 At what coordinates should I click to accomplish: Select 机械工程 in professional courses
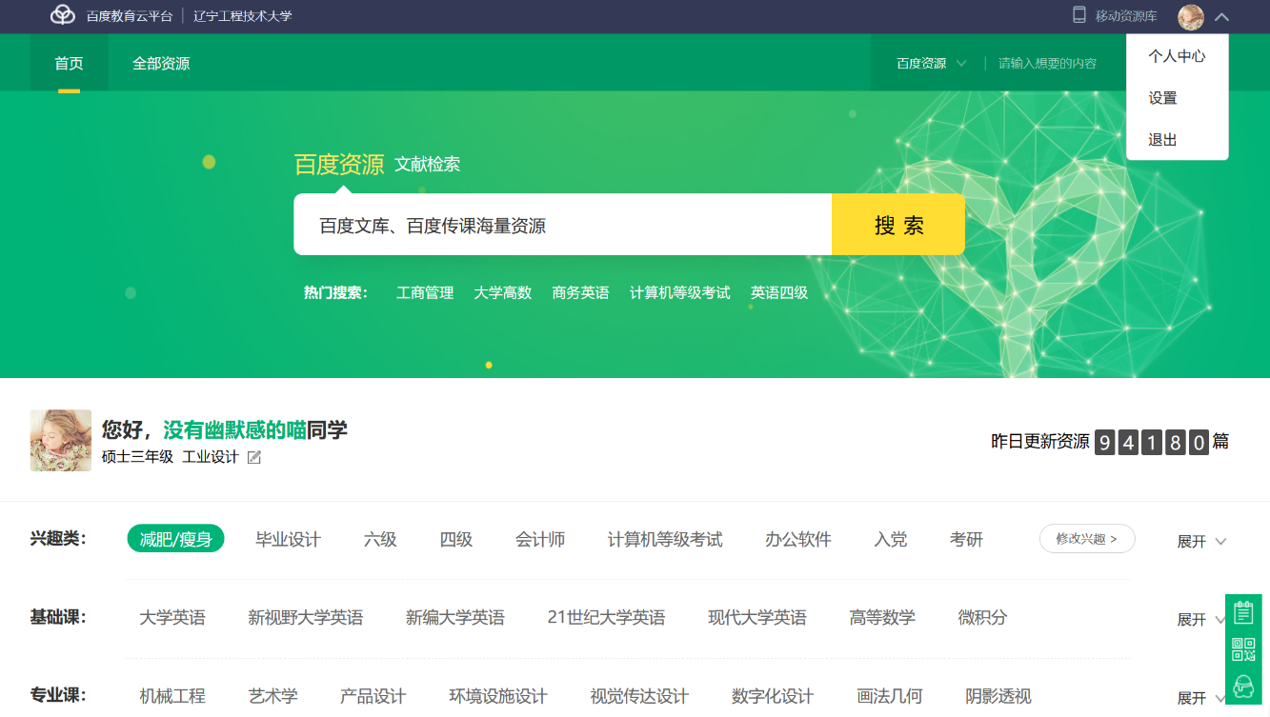(x=172, y=696)
